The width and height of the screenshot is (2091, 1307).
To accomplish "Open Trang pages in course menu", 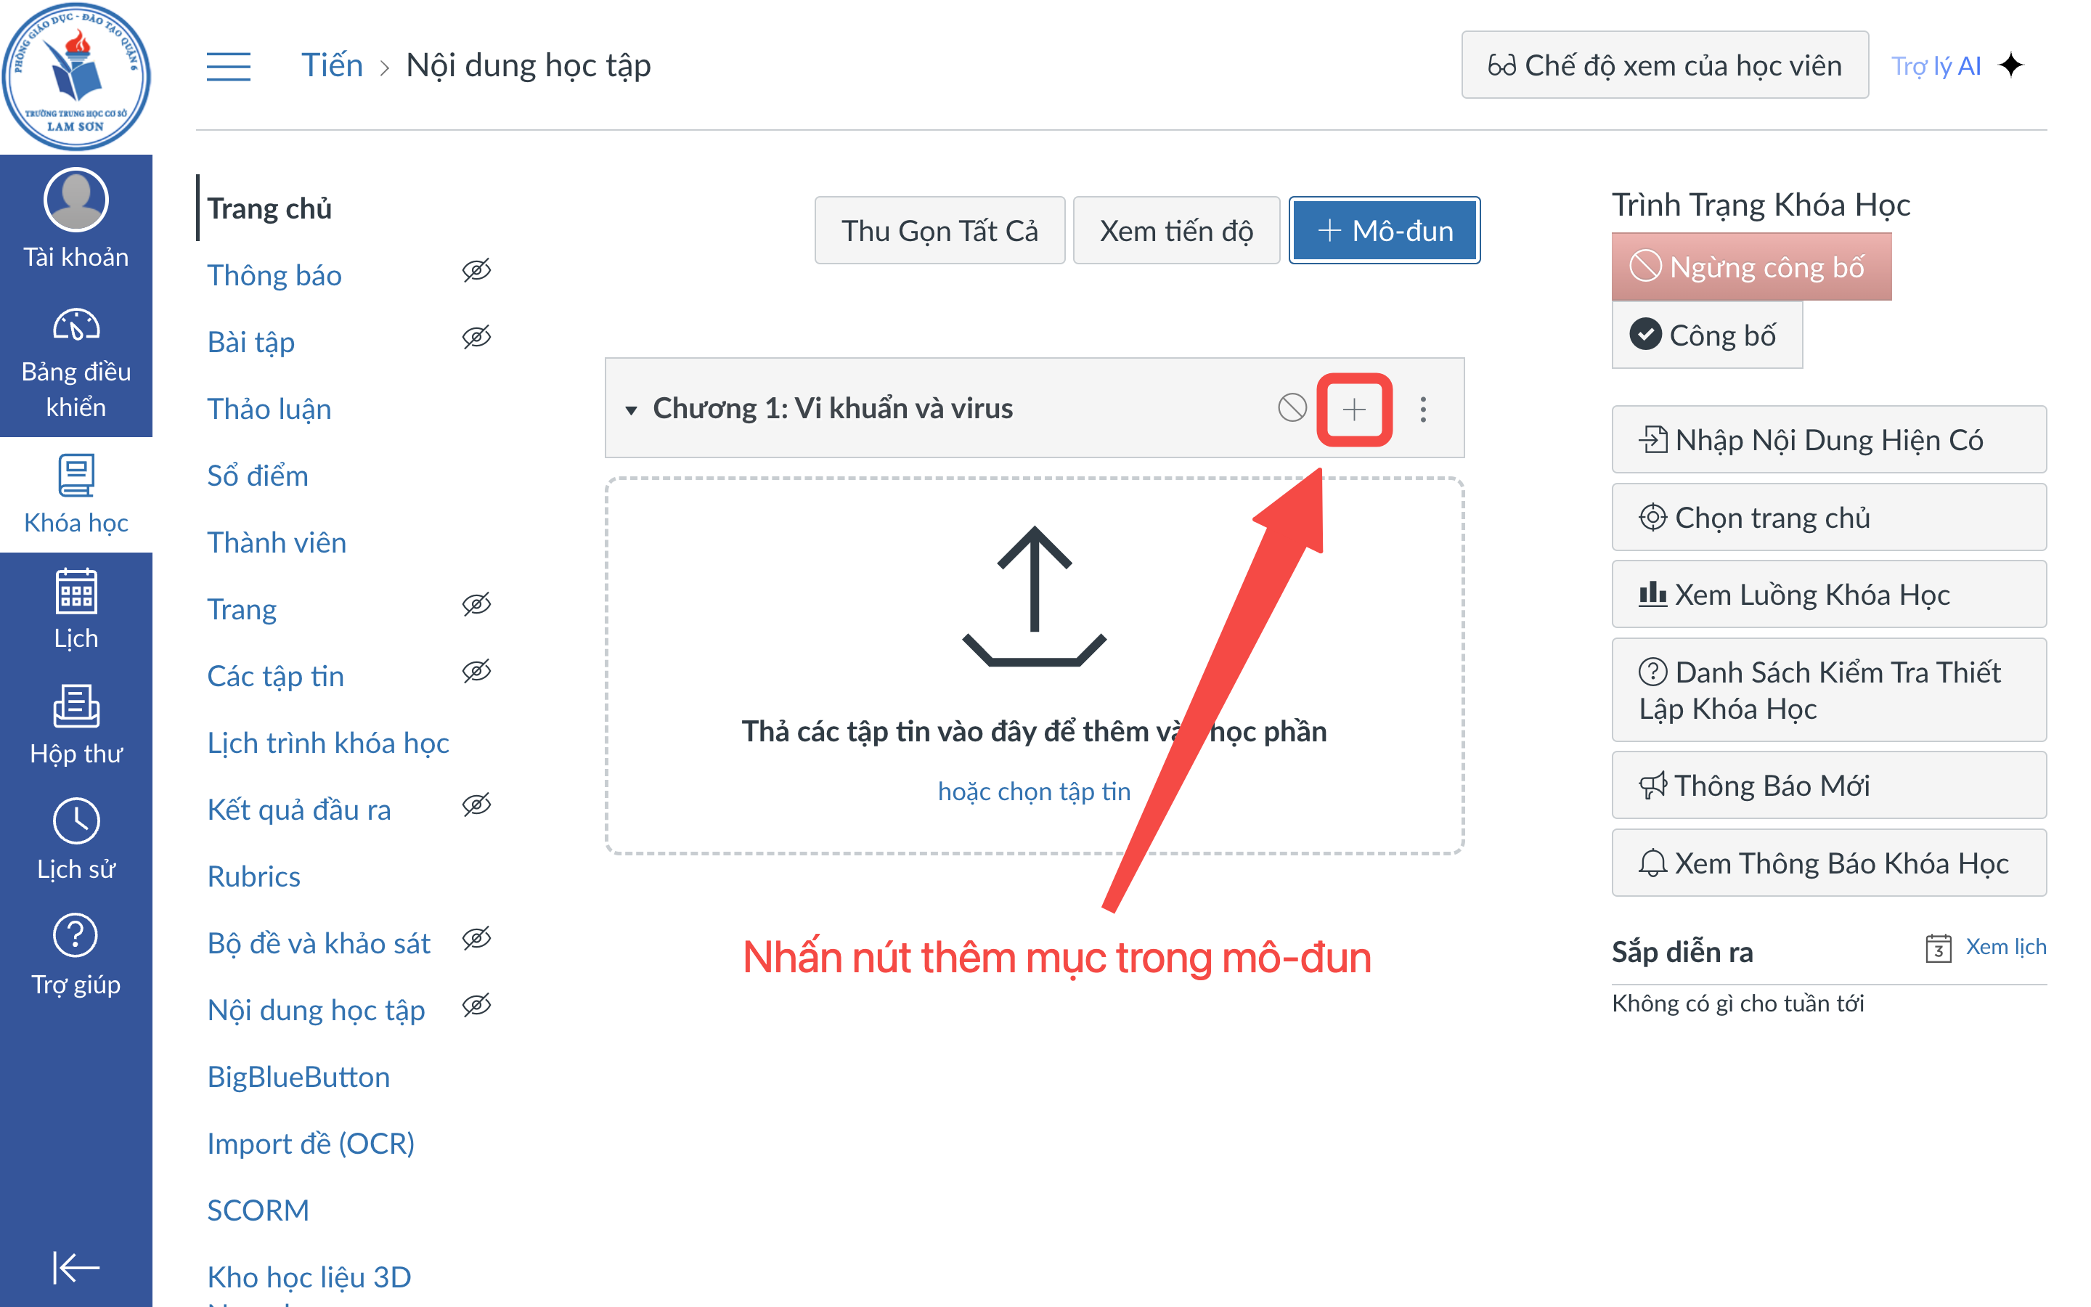I will (x=242, y=609).
